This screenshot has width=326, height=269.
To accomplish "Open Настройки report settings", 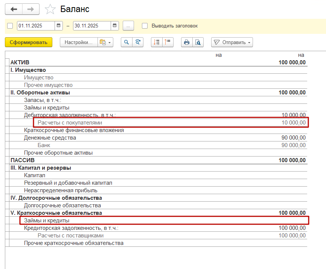I will point(78,43).
